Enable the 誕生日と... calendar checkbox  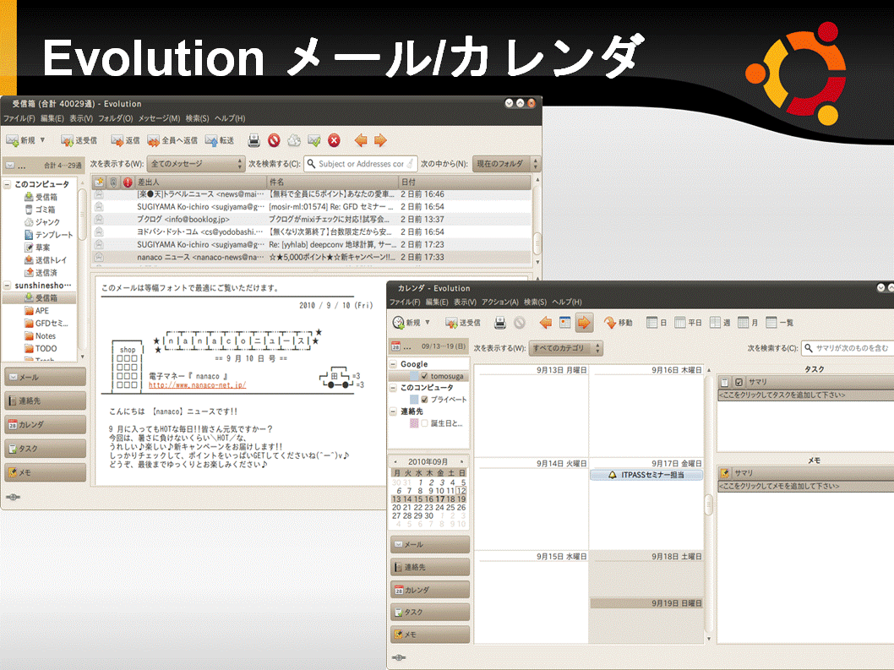point(424,423)
